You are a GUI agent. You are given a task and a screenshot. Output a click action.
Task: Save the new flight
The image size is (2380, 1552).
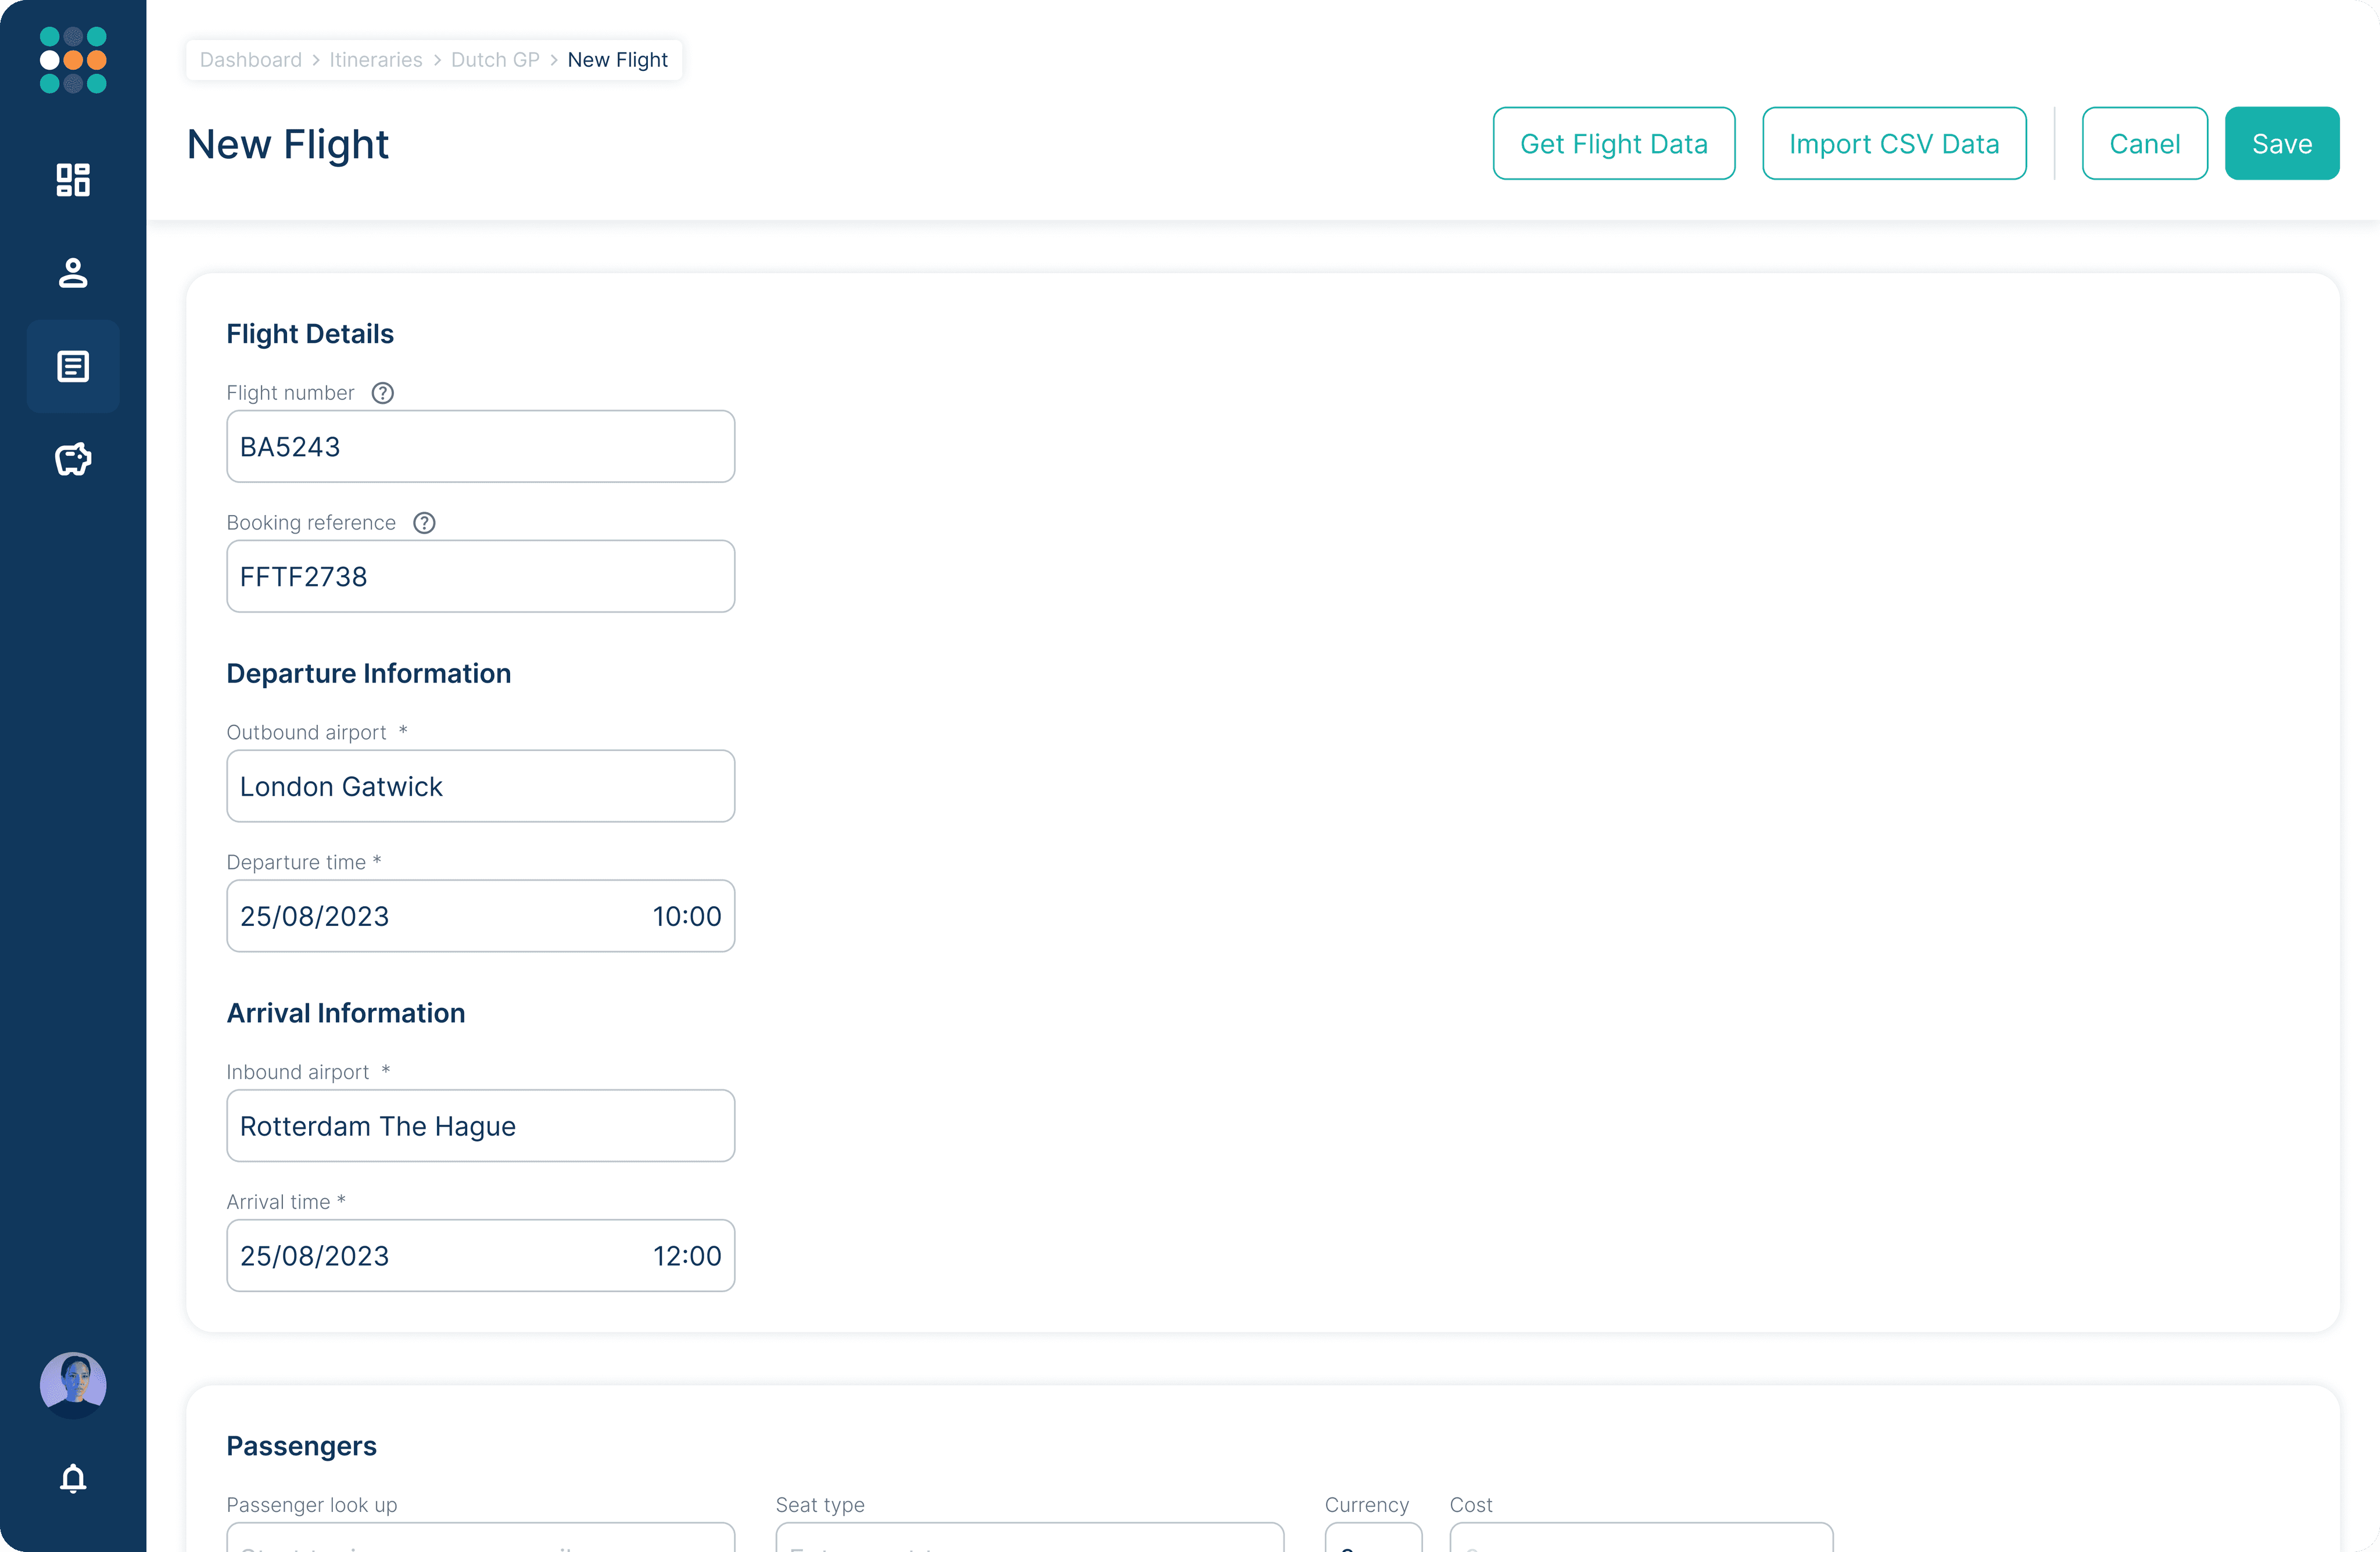2281,143
